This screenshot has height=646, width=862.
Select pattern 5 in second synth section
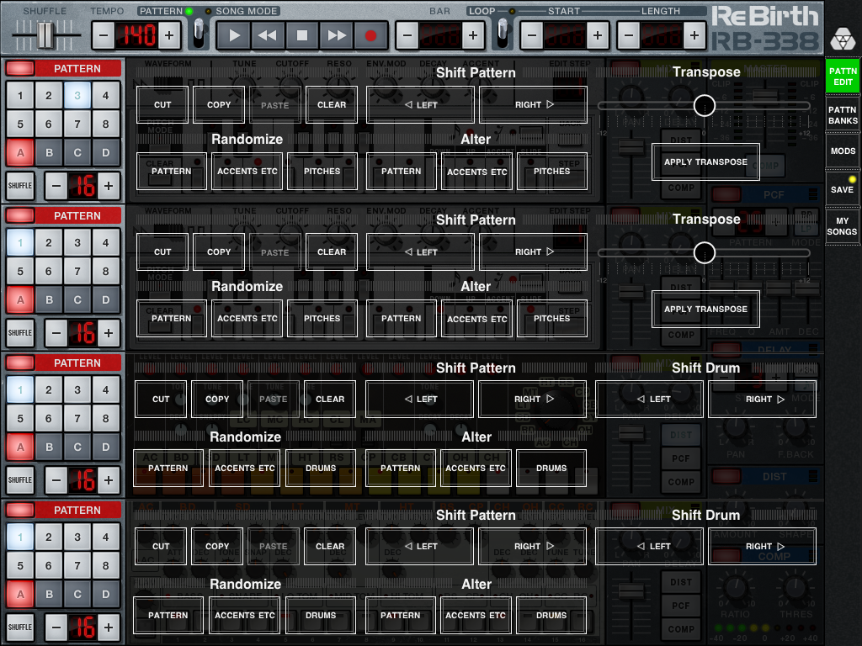pyautogui.click(x=20, y=272)
